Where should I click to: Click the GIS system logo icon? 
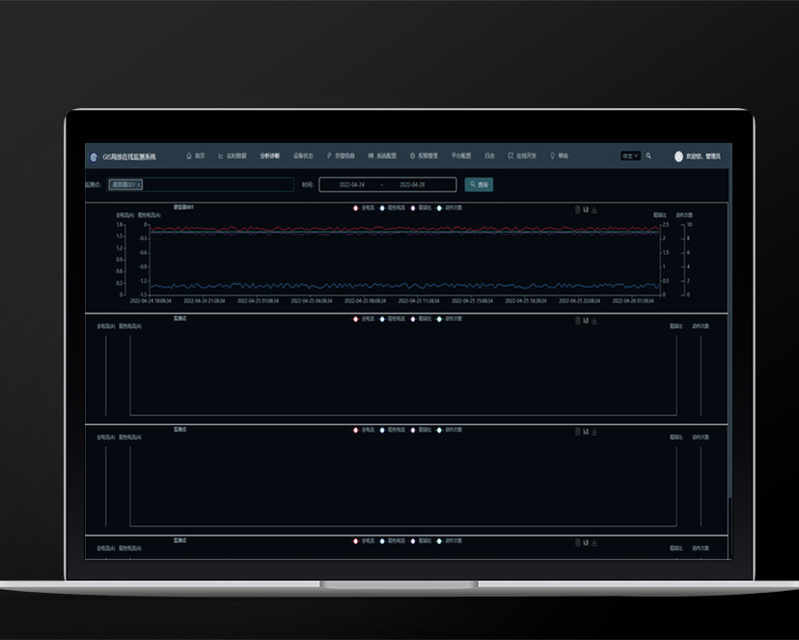point(94,156)
